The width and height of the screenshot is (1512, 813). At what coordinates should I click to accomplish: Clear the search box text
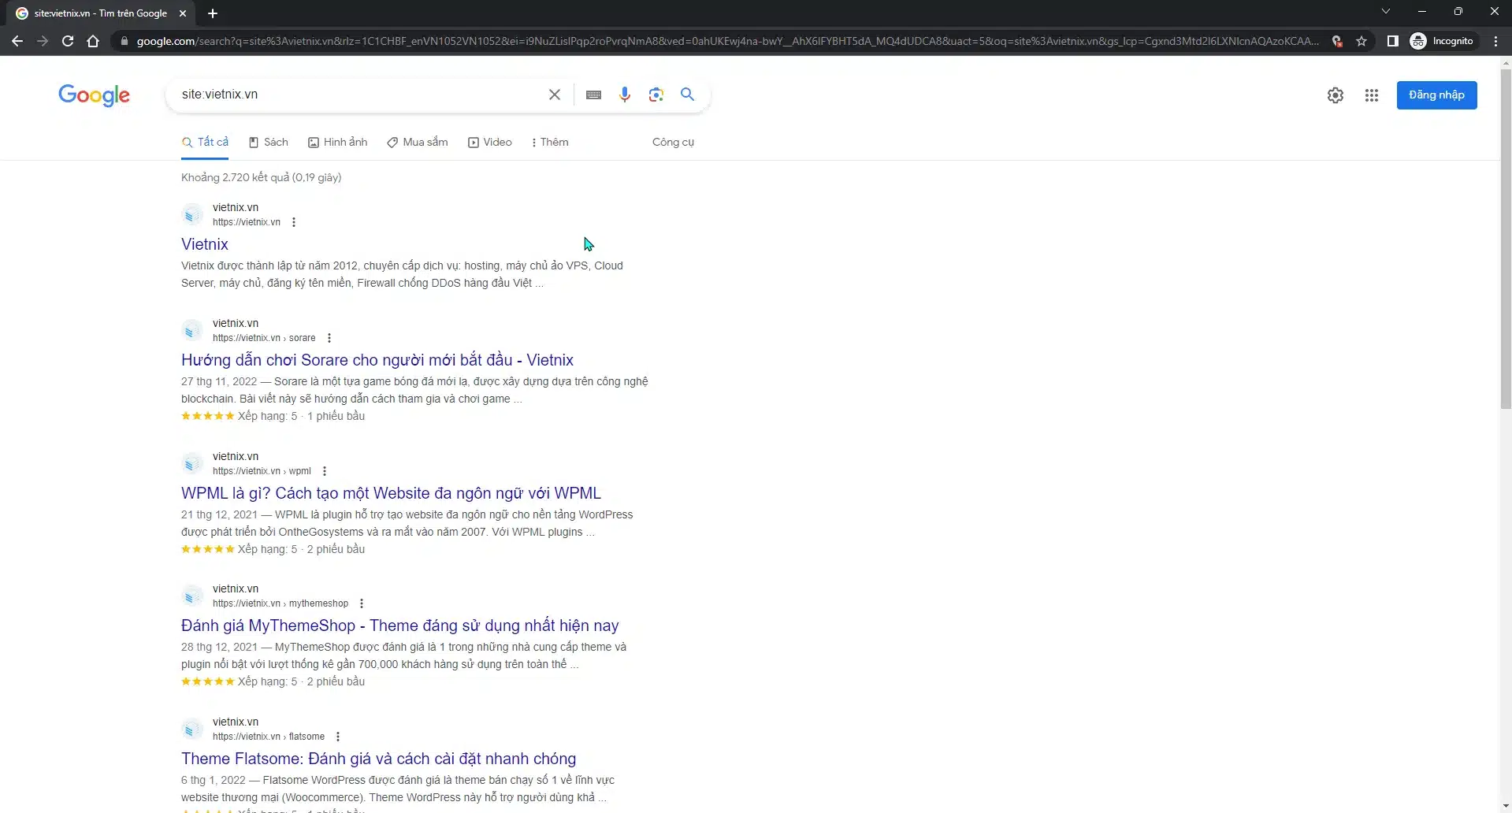[x=555, y=95]
